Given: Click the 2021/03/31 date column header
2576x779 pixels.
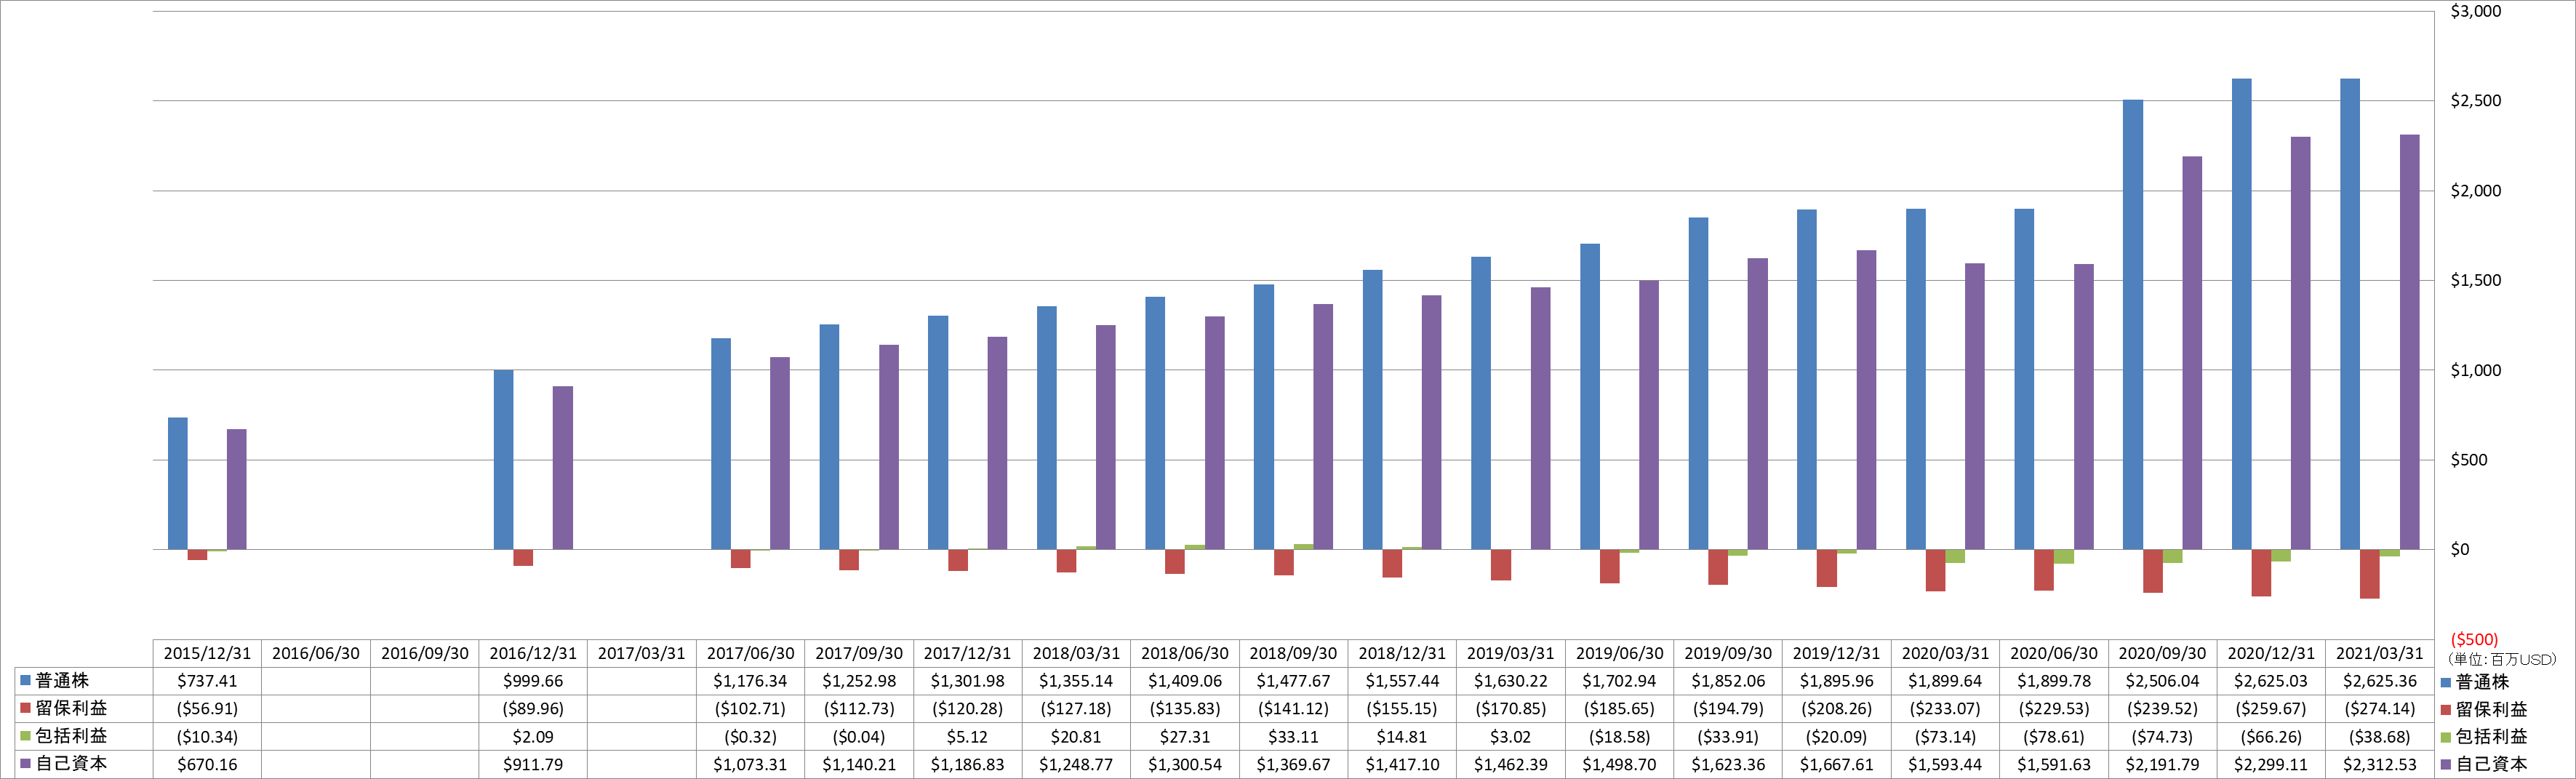Looking at the screenshot, I should 2380,653.
